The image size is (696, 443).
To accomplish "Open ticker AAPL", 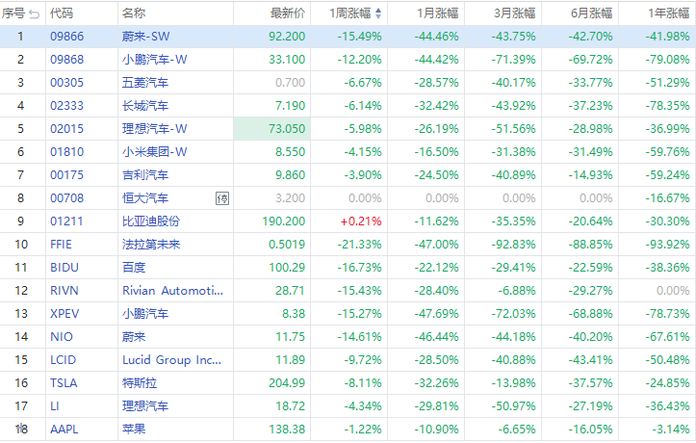I will [64, 429].
